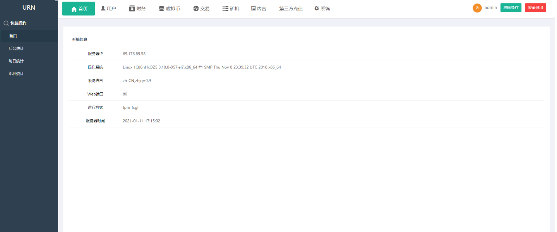Screen dimensions: 557x232
Task: Click the orange admin avatar circle
Action: (477, 8)
